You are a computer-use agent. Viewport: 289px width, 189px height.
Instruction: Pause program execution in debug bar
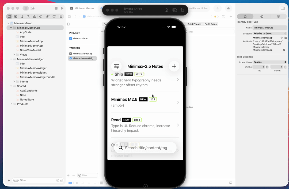pyautogui.click(x=77, y=183)
